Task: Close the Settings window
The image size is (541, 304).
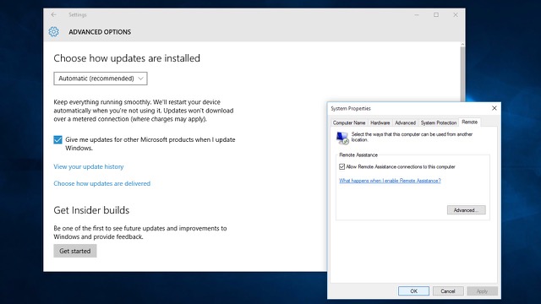Action: 456,15
